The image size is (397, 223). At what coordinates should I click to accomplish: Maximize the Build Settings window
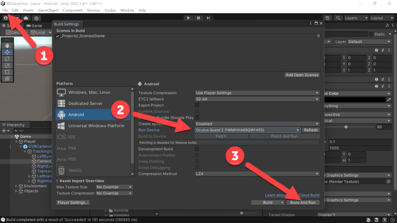pyautogui.click(x=316, y=24)
